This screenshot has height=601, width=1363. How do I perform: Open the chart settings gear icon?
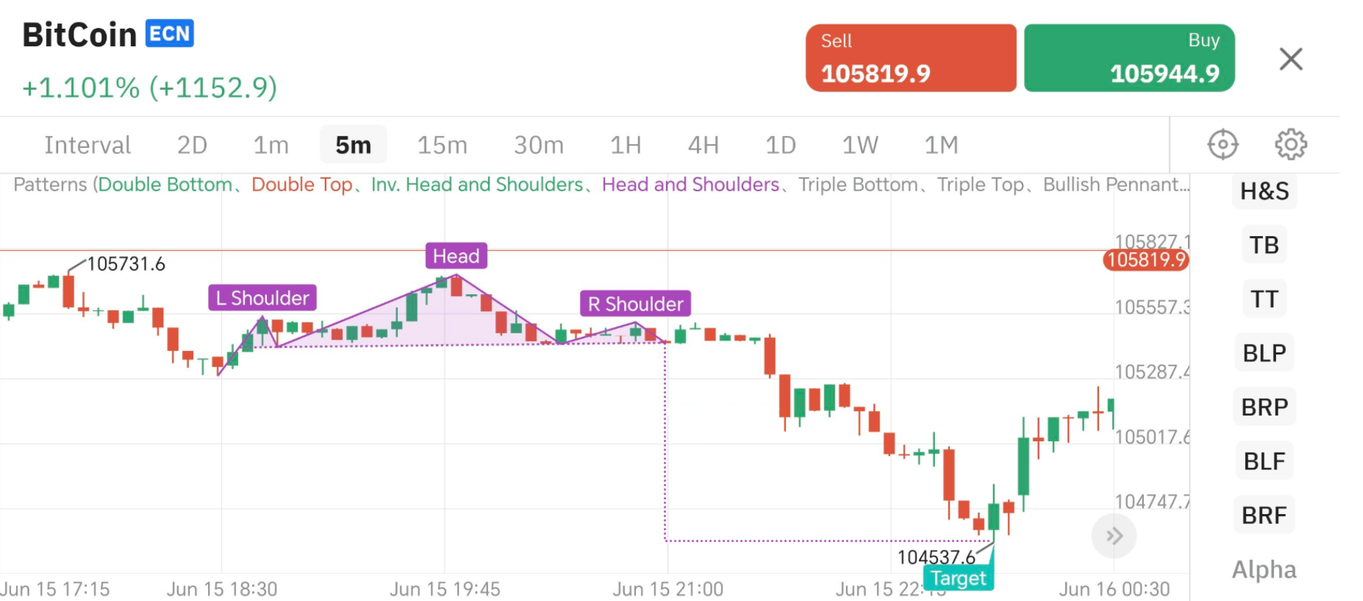[1291, 144]
